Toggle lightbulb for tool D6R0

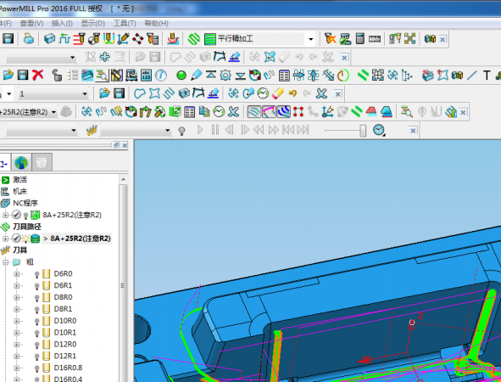pyautogui.click(x=36, y=274)
